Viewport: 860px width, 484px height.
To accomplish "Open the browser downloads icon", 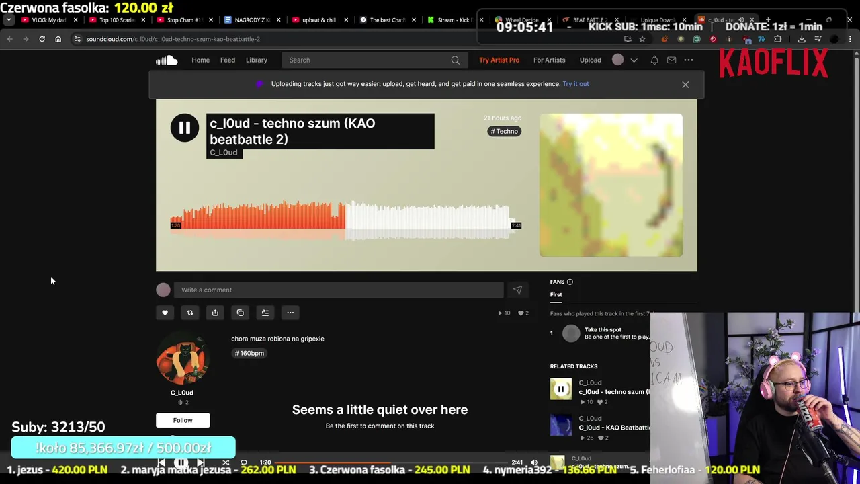I will (802, 39).
